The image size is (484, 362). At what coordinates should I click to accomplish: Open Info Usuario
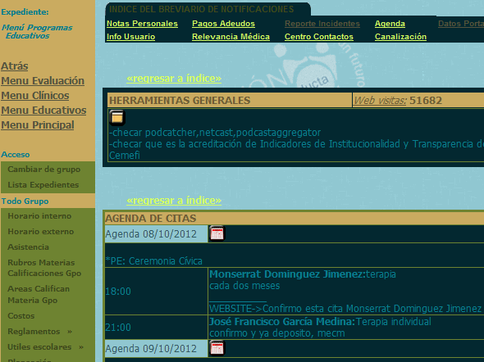coord(131,37)
